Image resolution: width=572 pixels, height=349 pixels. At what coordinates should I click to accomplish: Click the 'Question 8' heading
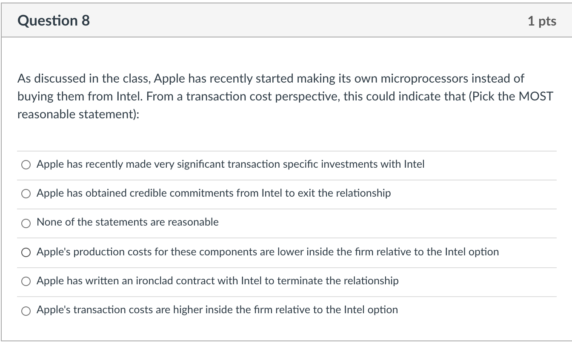coord(52,20)
